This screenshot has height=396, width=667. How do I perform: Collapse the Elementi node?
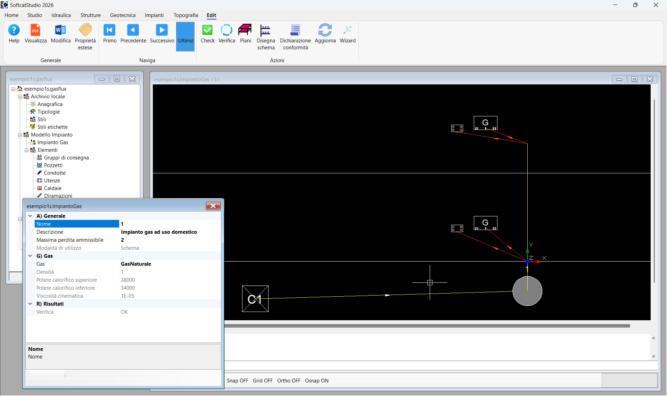tap(26, 150)
